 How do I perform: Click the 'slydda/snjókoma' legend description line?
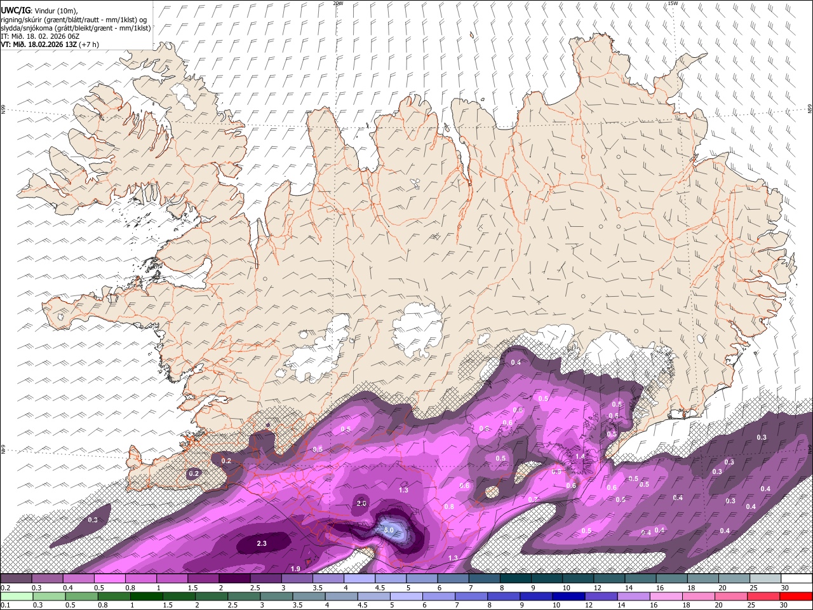pos(76,28)
